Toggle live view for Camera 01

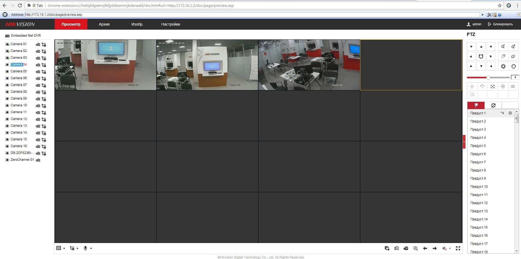coord(7,44)
